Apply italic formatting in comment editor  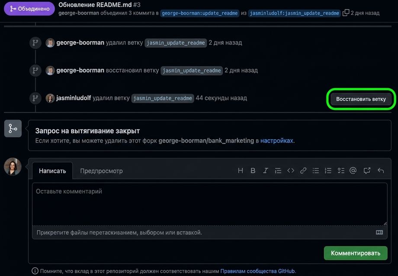265,170
